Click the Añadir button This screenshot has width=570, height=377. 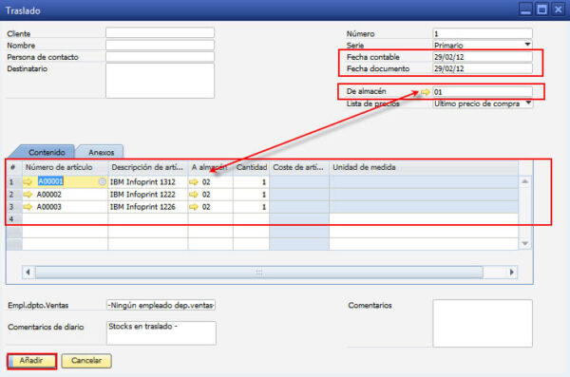(32, 361)
